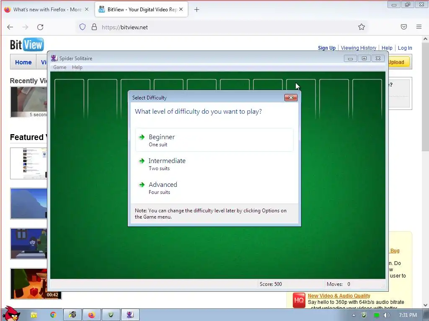Open Help menu in Spider Solitaire
429x321 pixels.
click(77, 67)
